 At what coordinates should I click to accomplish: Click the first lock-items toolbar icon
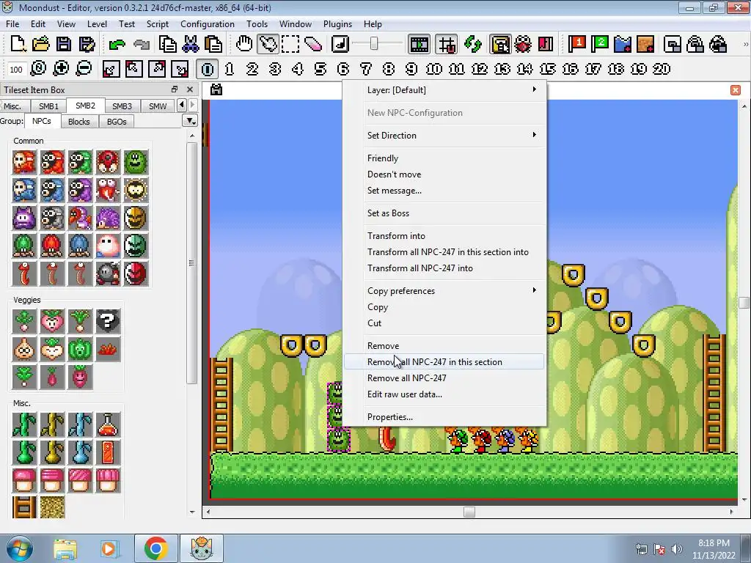tap(673, 45)
